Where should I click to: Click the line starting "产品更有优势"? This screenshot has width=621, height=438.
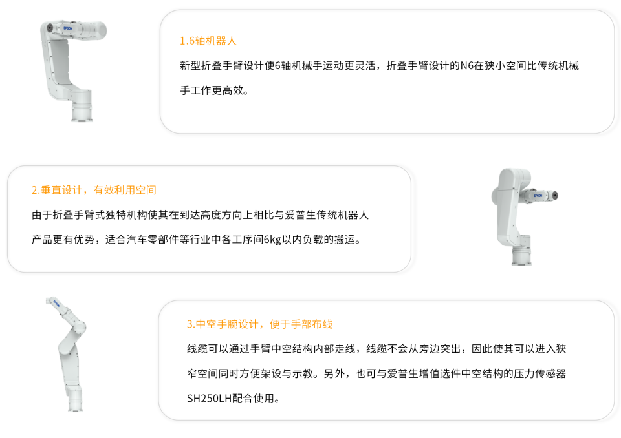196,240
